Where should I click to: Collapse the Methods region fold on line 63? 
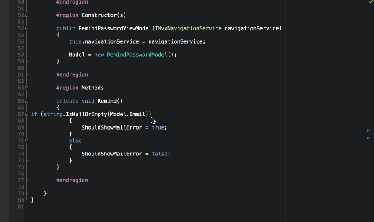pyautogui.click(x=27, y=88)
